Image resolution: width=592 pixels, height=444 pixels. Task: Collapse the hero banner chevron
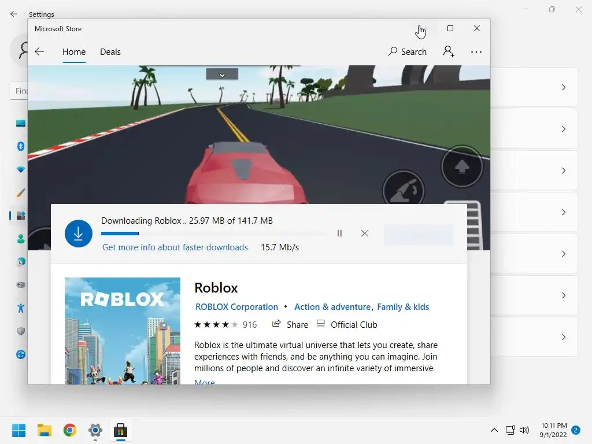point(222,75)
